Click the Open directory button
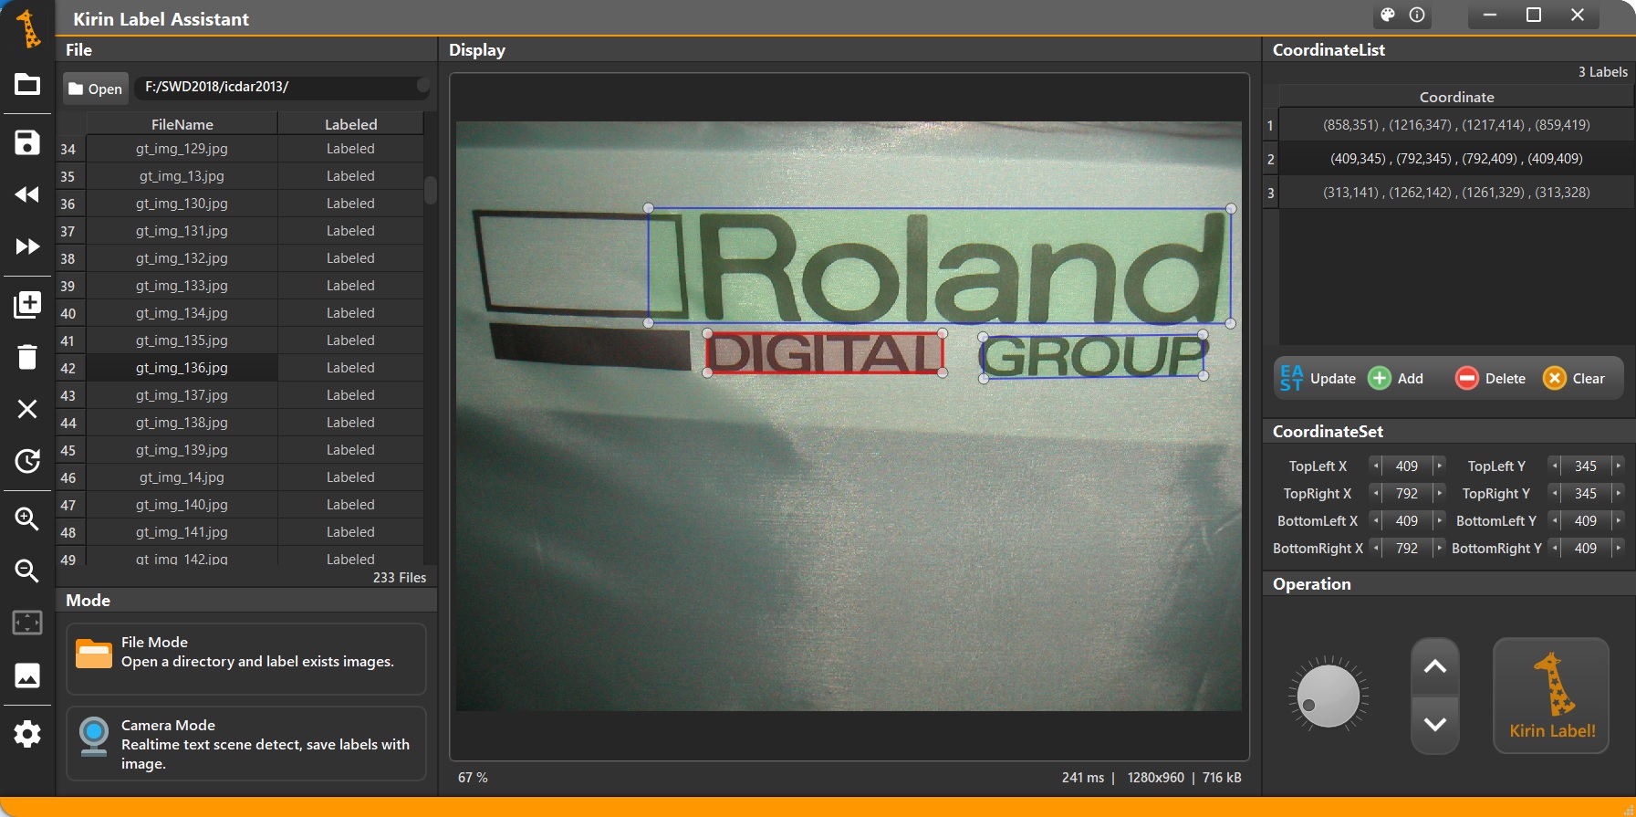Viewport: 1636px width, 817px height. [96, 89]
